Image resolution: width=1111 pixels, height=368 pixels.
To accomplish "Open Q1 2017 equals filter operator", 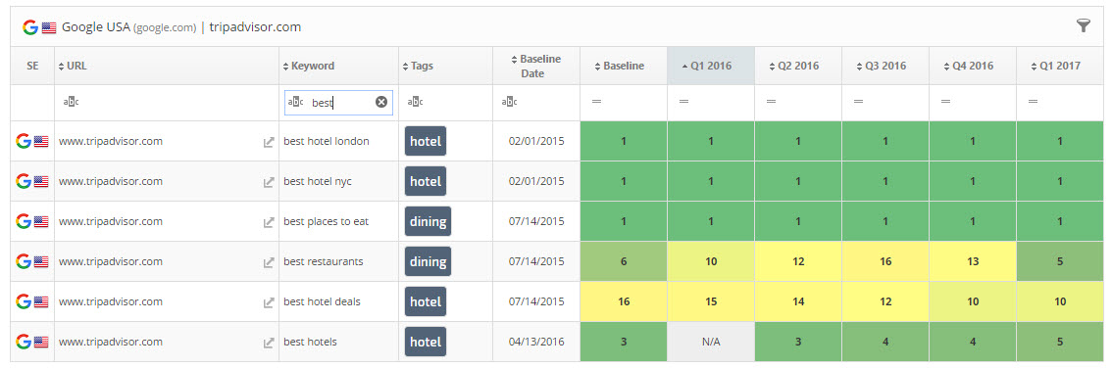I will [x=1034, y=102].
